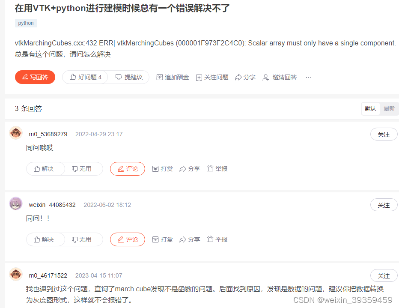Click the 邀请回答 invite person icon
The width and height of the screenshot is (399, 308).
pos(266,78)
